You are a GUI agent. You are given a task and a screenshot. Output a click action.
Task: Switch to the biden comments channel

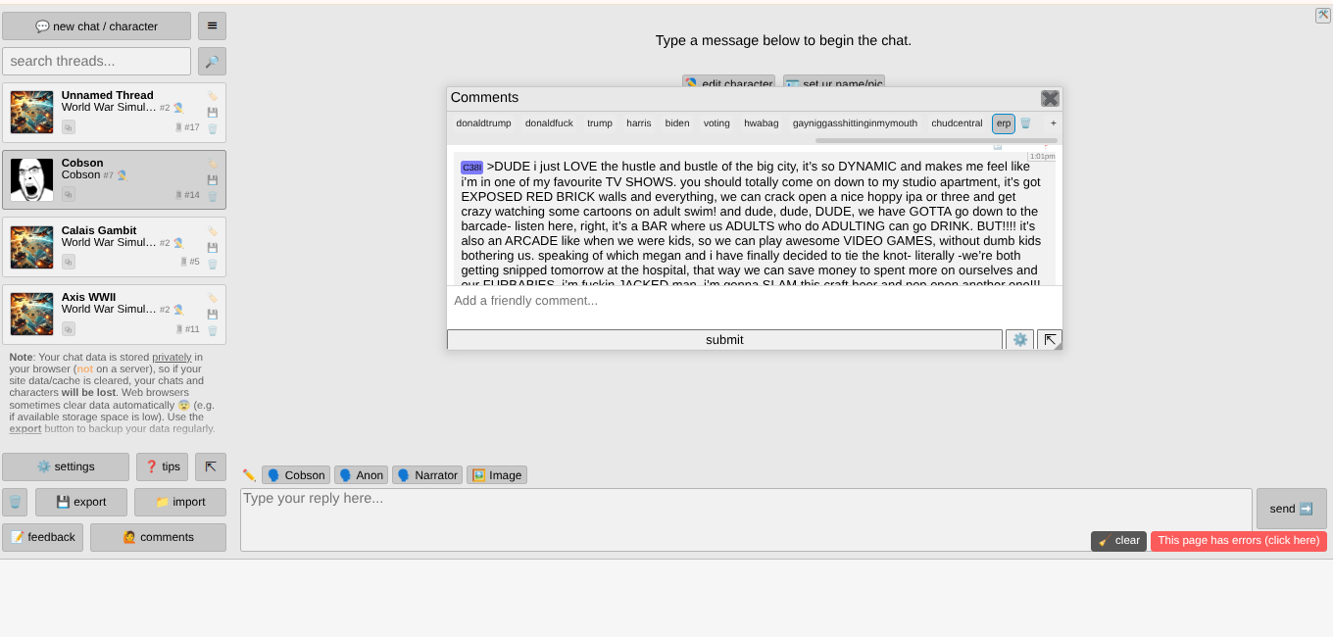pos(677,123)
